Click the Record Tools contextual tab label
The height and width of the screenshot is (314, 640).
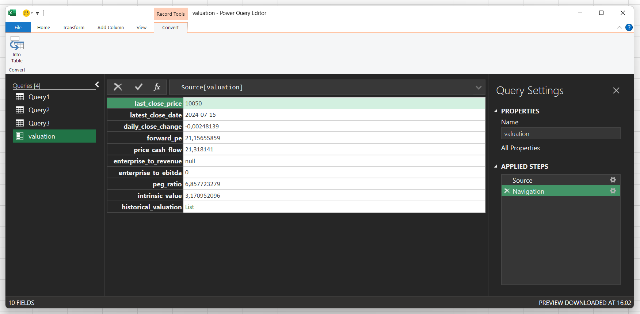point(171,14)
